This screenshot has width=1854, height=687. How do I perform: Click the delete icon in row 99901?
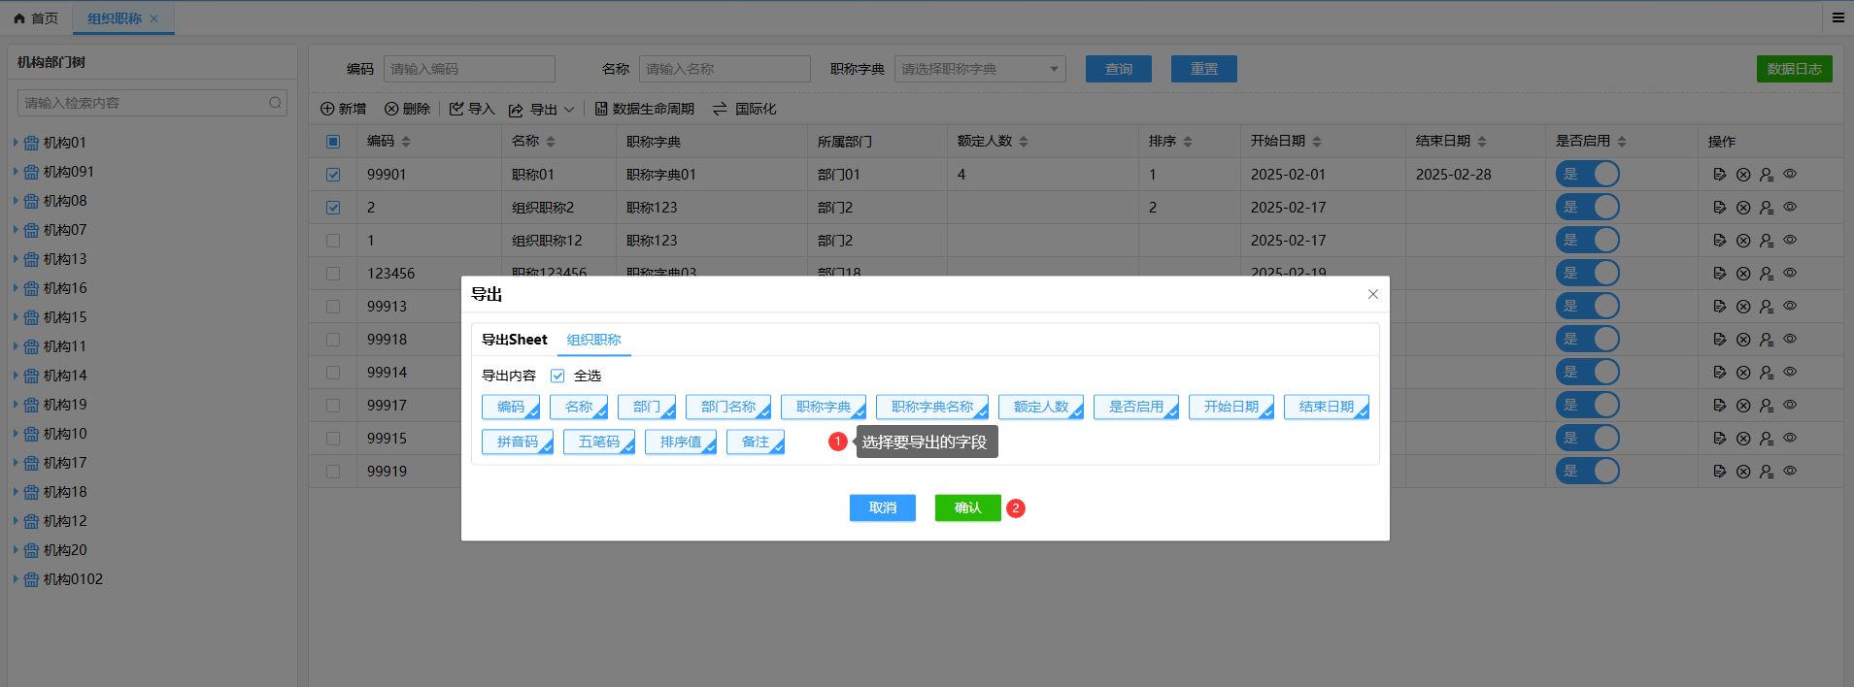tap(1743, 175)
